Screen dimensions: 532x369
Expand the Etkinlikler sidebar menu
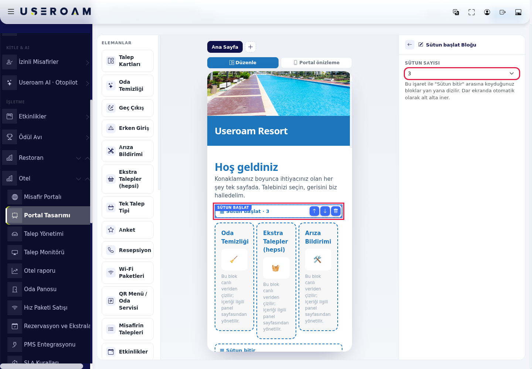(46, 116)
